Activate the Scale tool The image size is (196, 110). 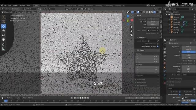(3, 35)
